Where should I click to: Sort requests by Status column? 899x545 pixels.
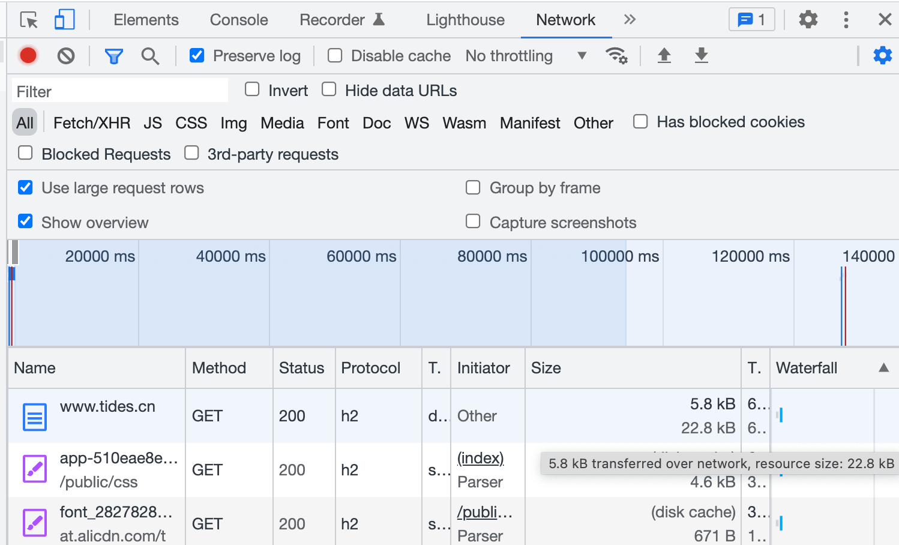(304, 368)
